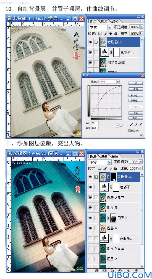152x279 pixels.
Task: Switch to 路径 tab in step 11 panel
Action: click(x=115, y=156)
